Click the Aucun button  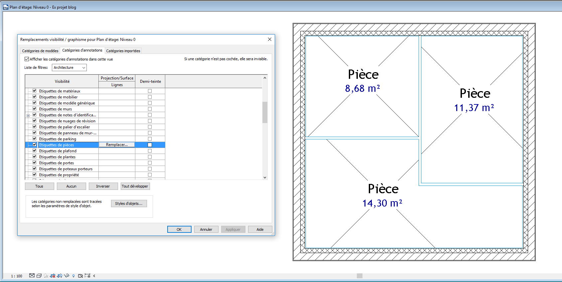point(71,186)
